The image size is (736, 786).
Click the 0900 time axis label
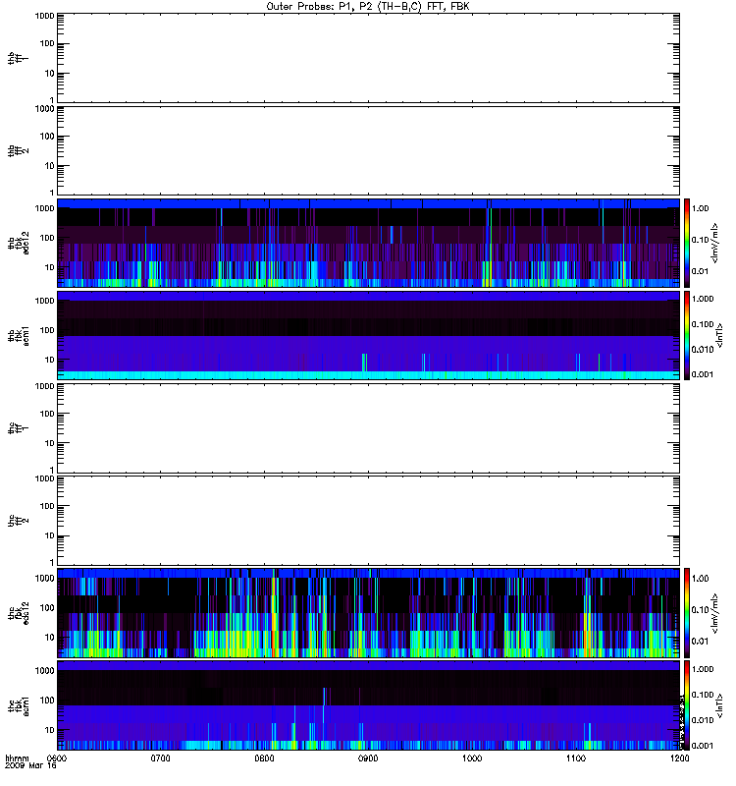368,758
